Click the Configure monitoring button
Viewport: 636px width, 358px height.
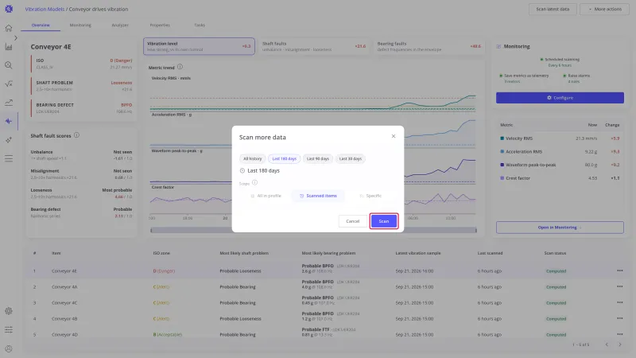coord(560,98)
